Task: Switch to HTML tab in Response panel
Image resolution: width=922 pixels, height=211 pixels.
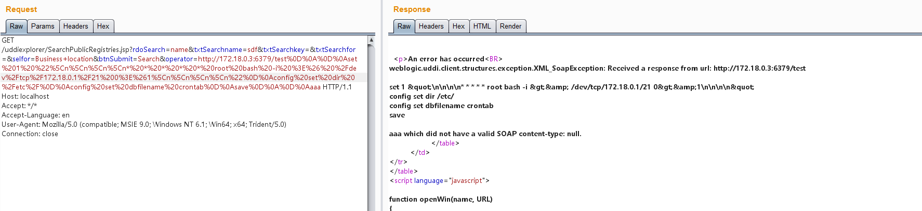Action: (x=482, y=27)
